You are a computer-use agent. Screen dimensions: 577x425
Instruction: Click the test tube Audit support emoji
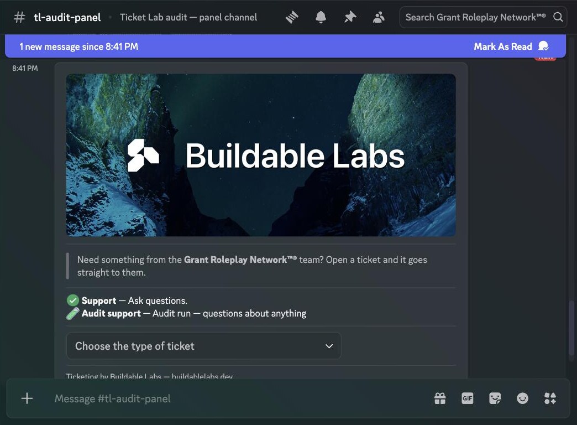pos(73,313)
